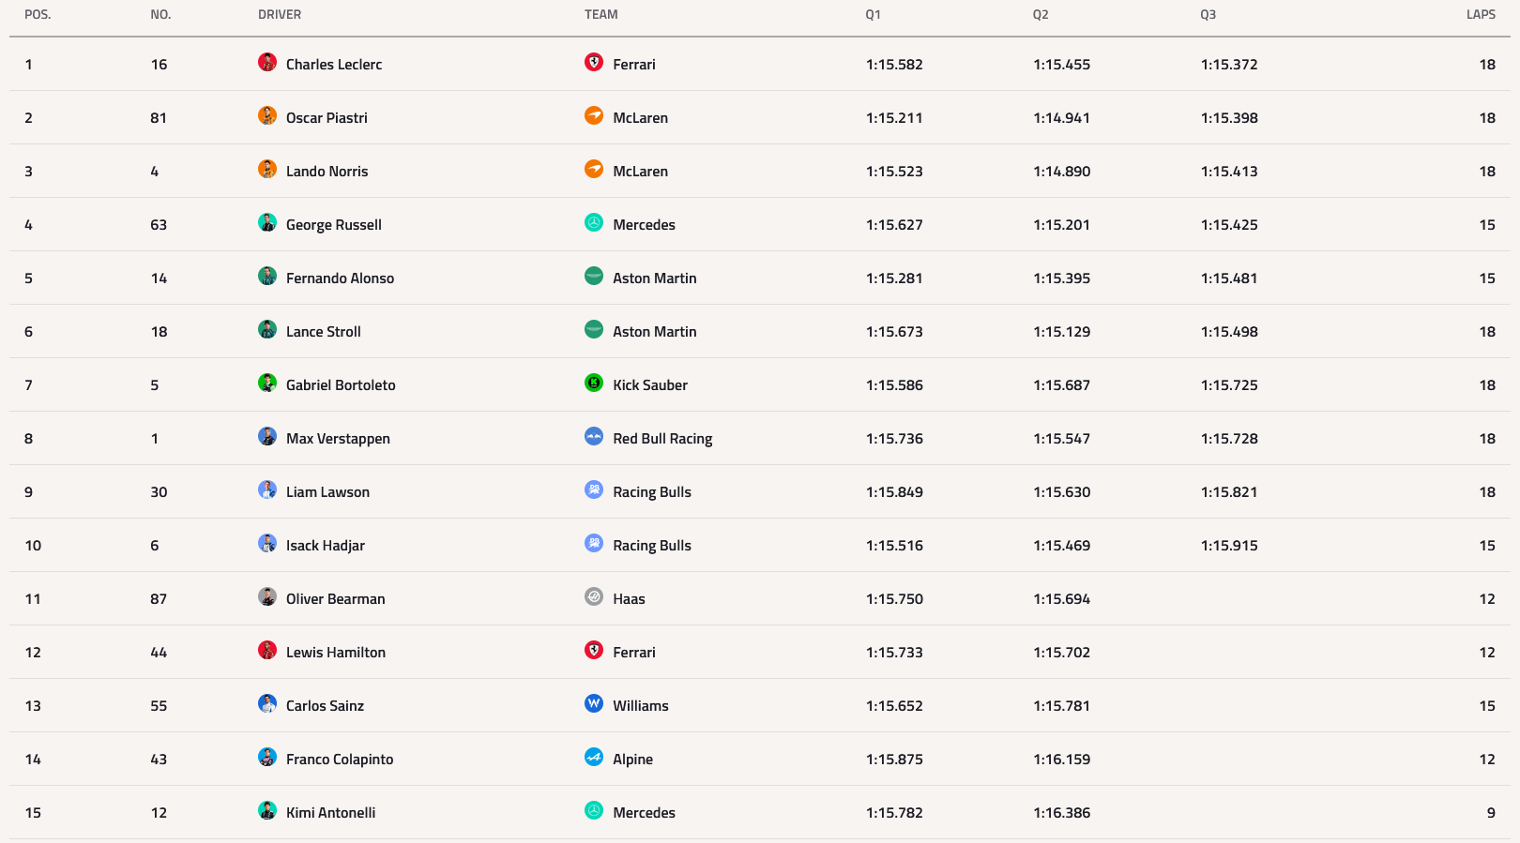Viewport: 1520px width, 843px height.
Task: Click the DRIVER column header
Action: [x=280, y=14]
